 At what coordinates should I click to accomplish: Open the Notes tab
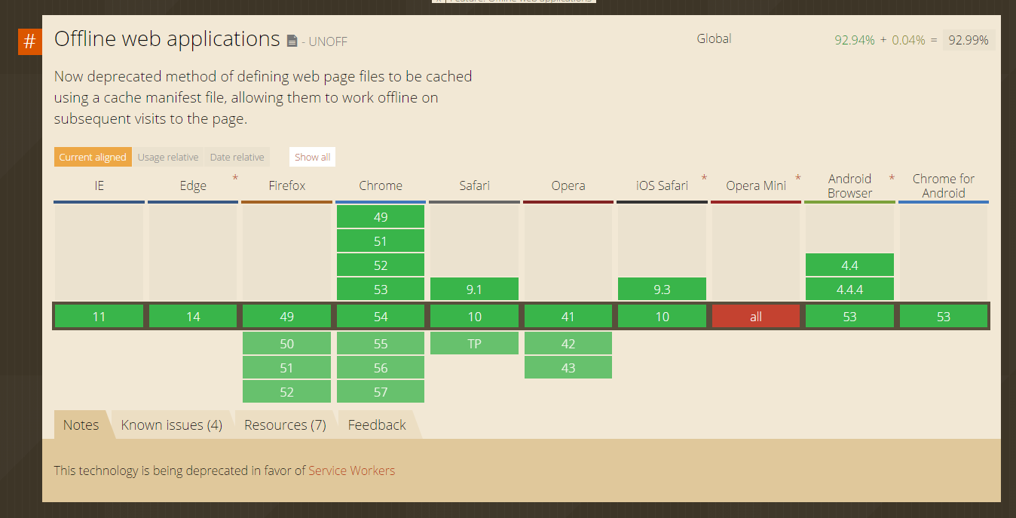[81, 425]
